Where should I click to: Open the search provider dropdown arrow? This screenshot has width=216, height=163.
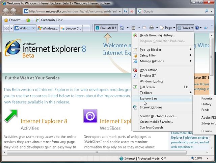point(212,11)
